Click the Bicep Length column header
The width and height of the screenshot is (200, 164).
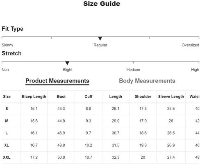(34, 96)
